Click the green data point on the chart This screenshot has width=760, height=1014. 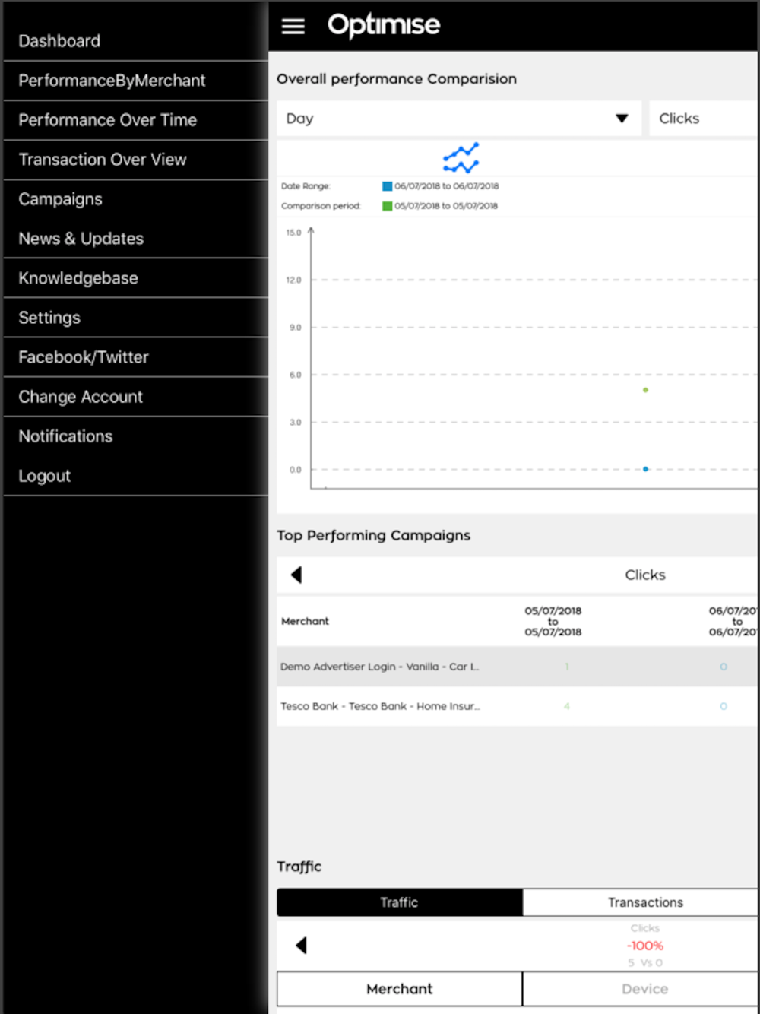click(645, 390)
